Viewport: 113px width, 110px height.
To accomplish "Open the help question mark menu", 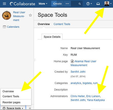I will pos(89,4).
